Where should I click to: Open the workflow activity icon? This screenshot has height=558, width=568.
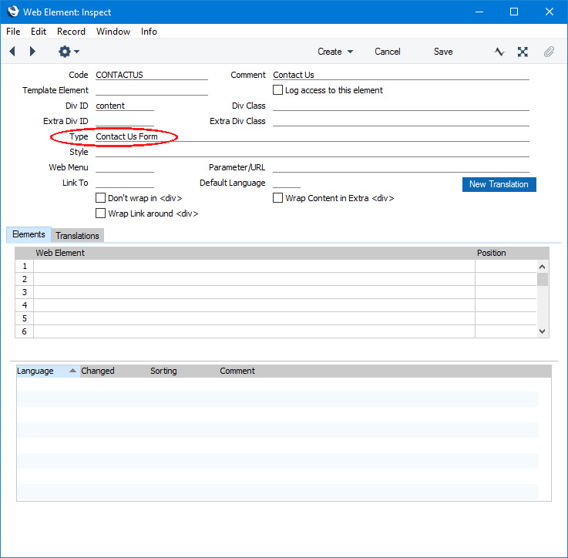coord(499,52)
